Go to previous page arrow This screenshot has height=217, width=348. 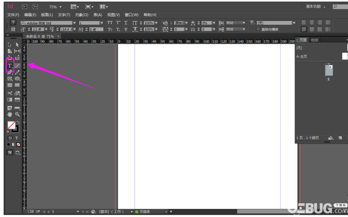tap(48, 212)
